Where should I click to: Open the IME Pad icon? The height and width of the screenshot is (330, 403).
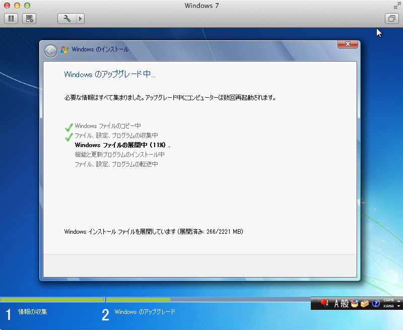click(355, 303)
